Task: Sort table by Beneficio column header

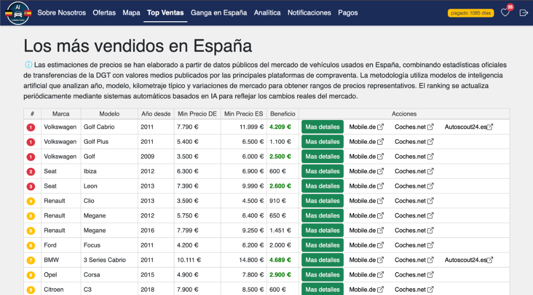Action: pos(283,114)
